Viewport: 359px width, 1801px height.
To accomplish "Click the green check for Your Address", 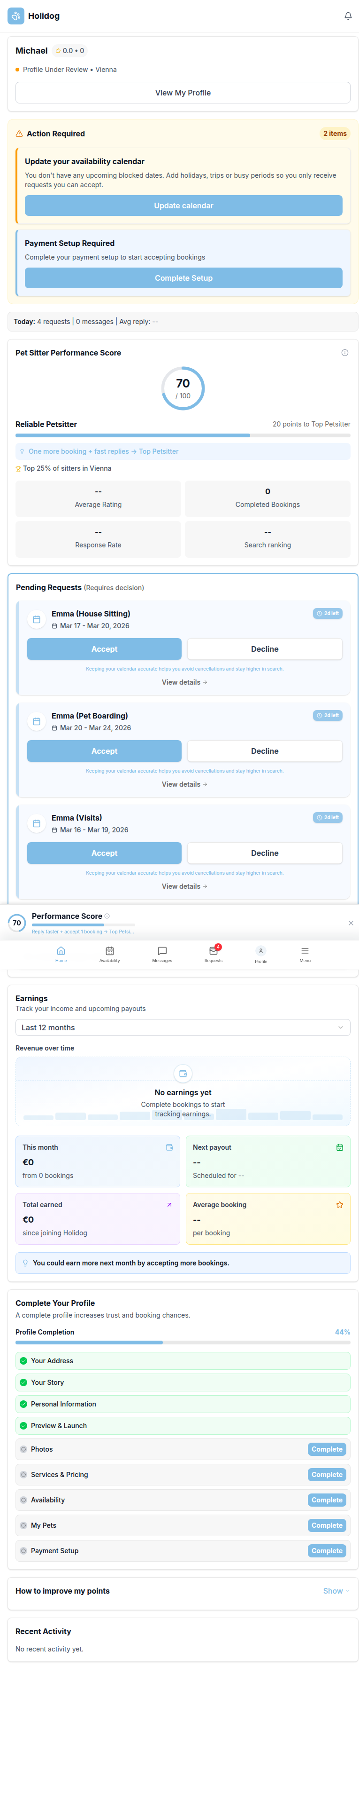I will [x=23, y=1360].
